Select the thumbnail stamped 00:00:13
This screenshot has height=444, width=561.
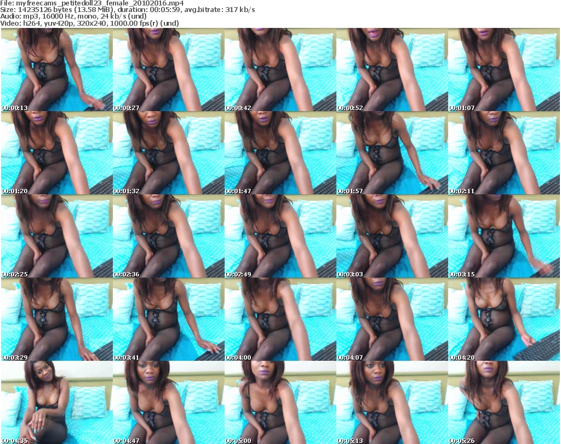click(57, 70)
